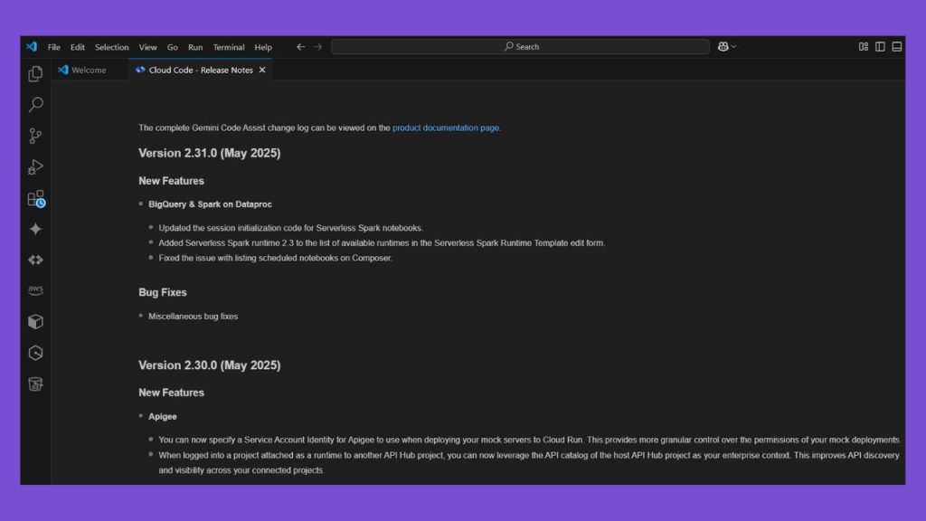Close the Release Notes tab
Image resolution: width=926 pixels, height=521 pixels.
(x=262, y=70)
